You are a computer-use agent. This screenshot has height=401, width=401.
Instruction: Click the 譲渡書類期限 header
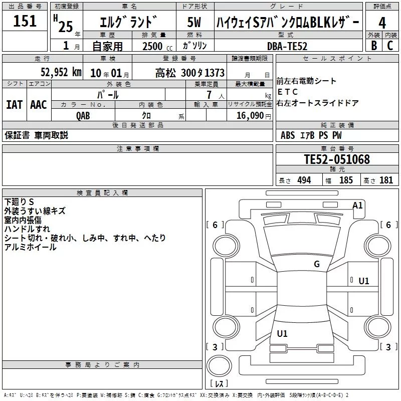pyautogui.click(x=250, y=59)
